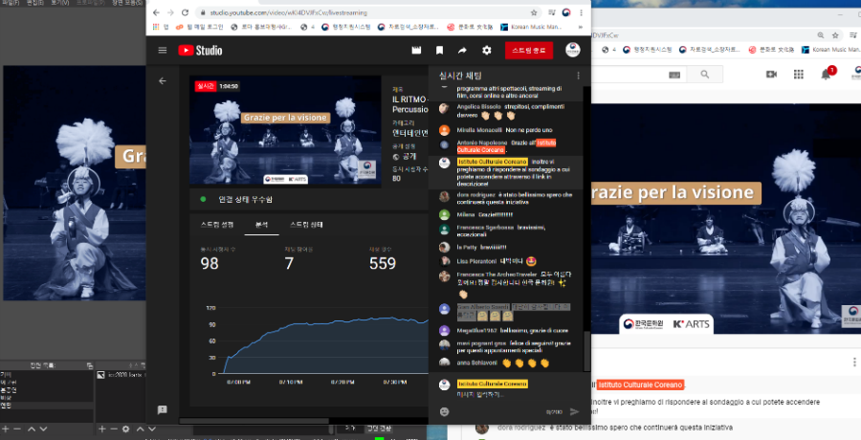
Task: Click the Studio horizontal scrollbar at bottom
Action: [x=255, y=421]
